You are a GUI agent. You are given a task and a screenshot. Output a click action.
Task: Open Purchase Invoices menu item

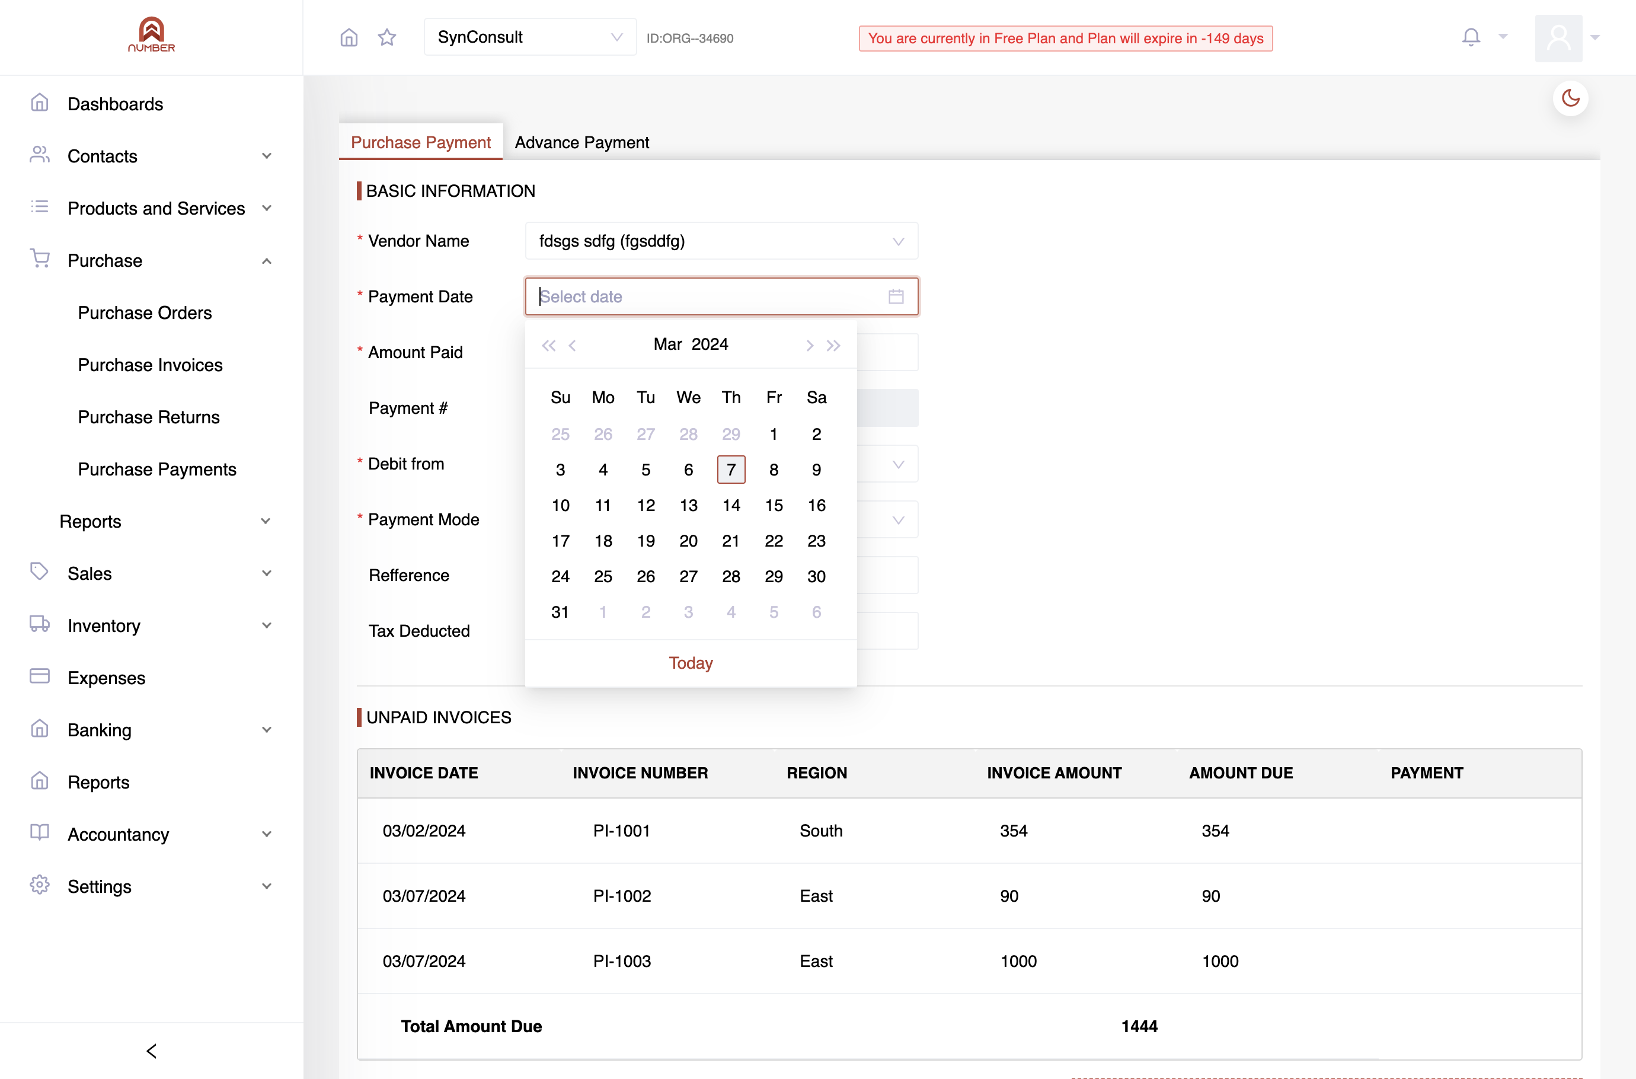(x=150, y=365)
